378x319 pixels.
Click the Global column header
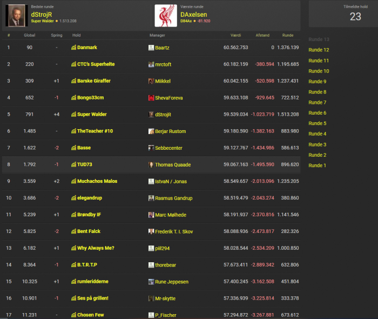coord(29,35)
